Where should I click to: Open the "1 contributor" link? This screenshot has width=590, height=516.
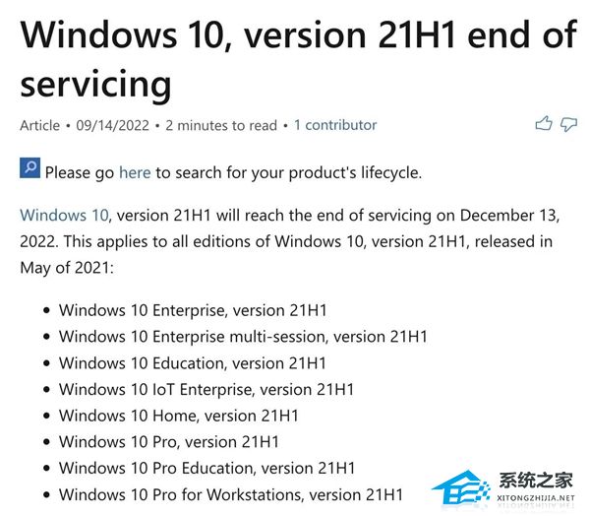point(335,125)
